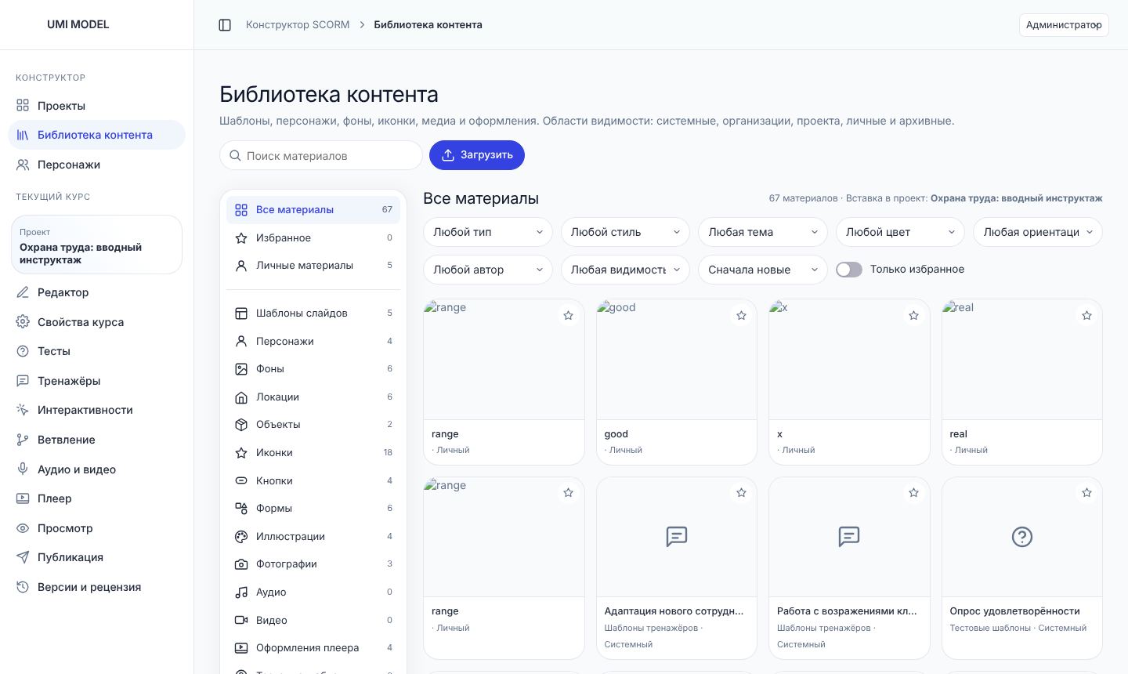Click the Поиск материалов search field
The width and height of the screenshot is (1128, 674).
(321, 155)
